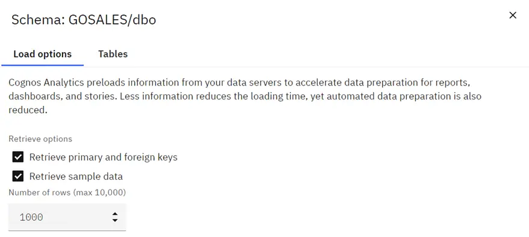
Task: Disable the Retrieve sample data checkbox
Action: [x=18, y=176]
